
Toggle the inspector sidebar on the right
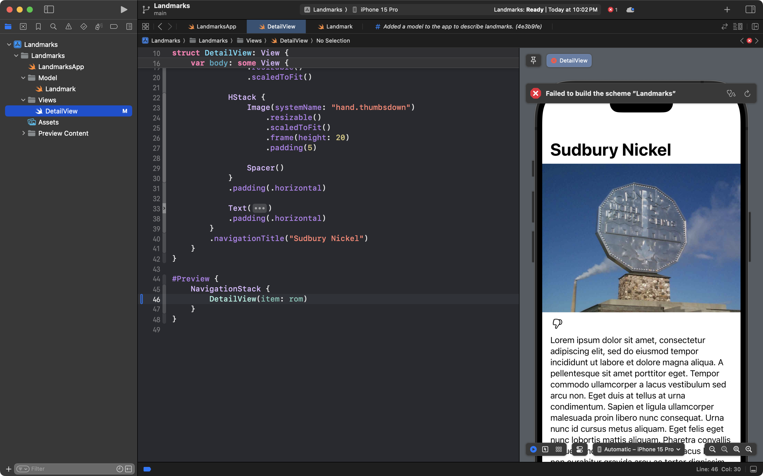[751, 9]
